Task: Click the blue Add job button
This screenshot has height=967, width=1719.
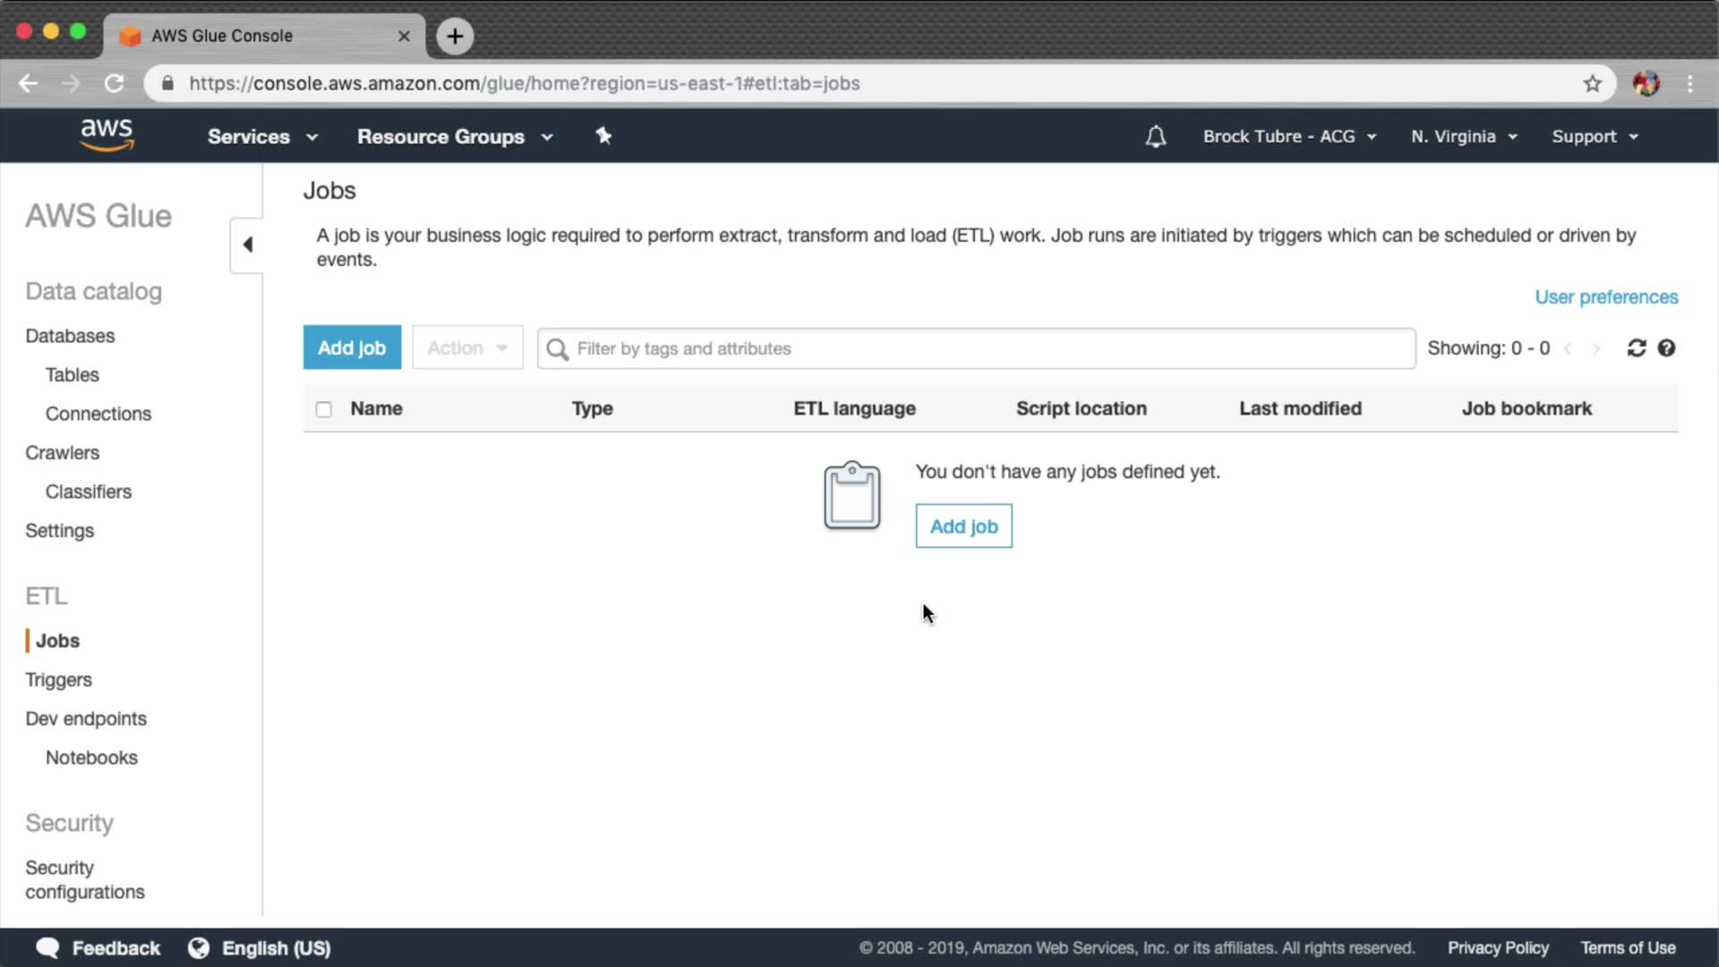Action: tap(352, 347)
